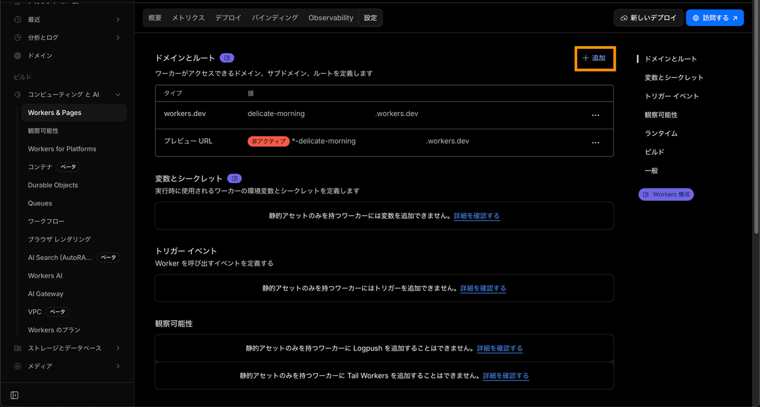Click the 新しいデプロイ button

648,18
